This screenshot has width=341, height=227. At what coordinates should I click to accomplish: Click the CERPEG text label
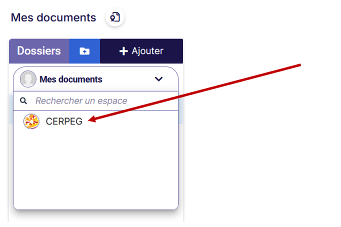click(64, 121)
